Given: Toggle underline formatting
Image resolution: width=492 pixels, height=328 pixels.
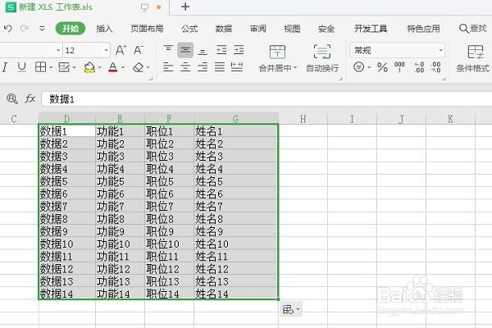Looking at the screenshot, I should click(21, 67).
